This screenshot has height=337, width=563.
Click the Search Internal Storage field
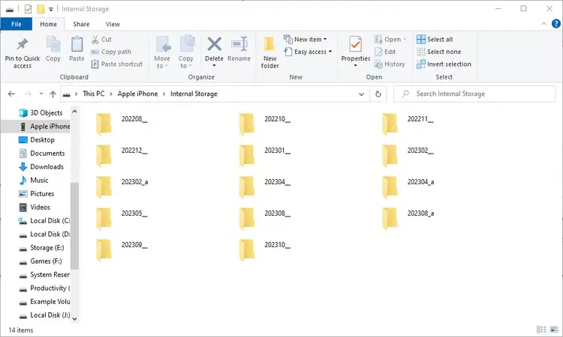tap(474, 94)
